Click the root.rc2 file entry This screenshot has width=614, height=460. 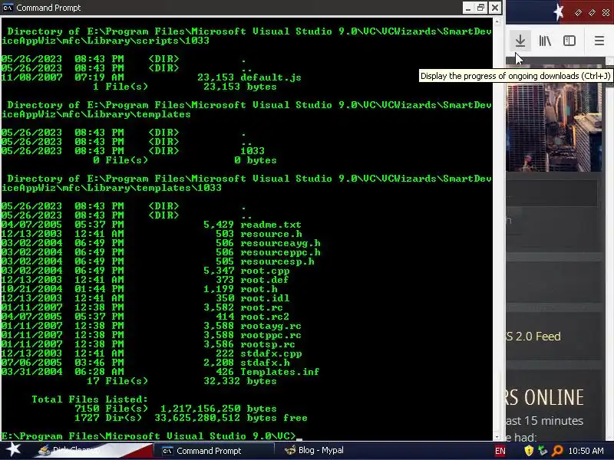pos(265,317)
